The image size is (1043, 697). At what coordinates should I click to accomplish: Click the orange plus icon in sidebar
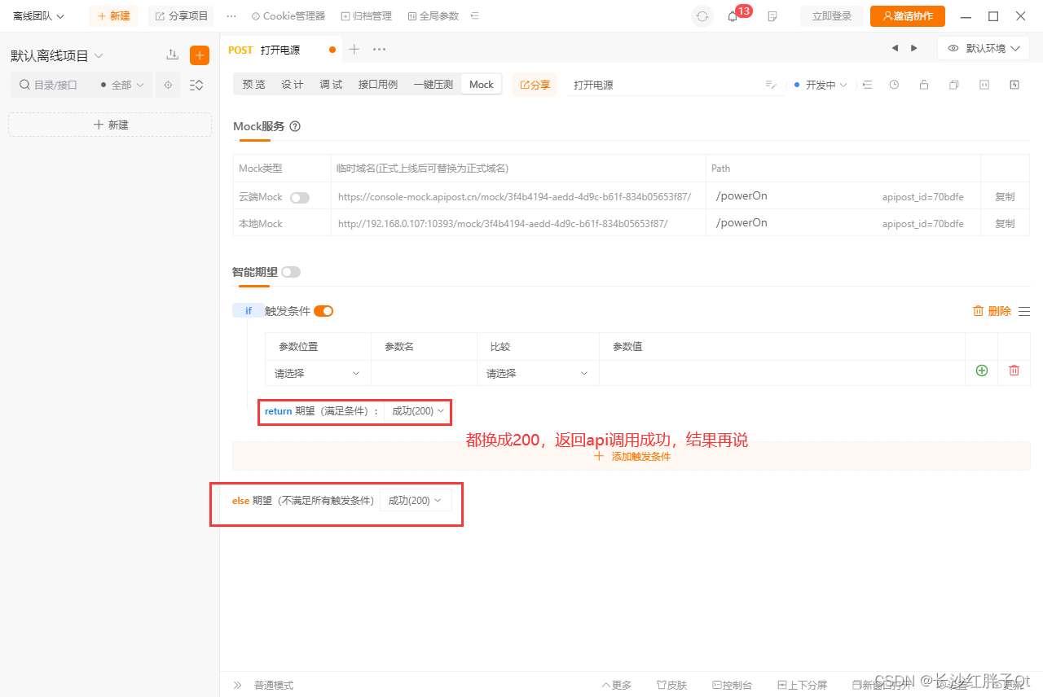[x=200, y=55]
